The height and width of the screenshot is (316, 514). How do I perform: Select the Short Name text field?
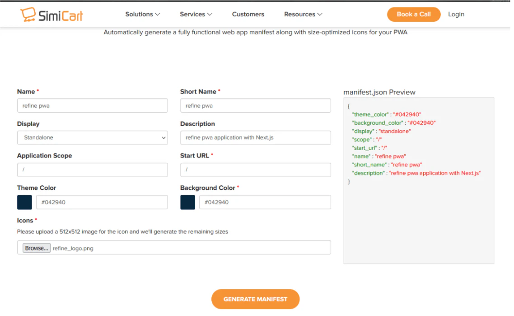pyautogui.click(x=255, y=105)
